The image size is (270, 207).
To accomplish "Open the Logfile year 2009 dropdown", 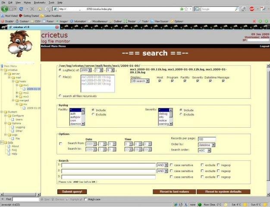I will click(x=86, y=70).
